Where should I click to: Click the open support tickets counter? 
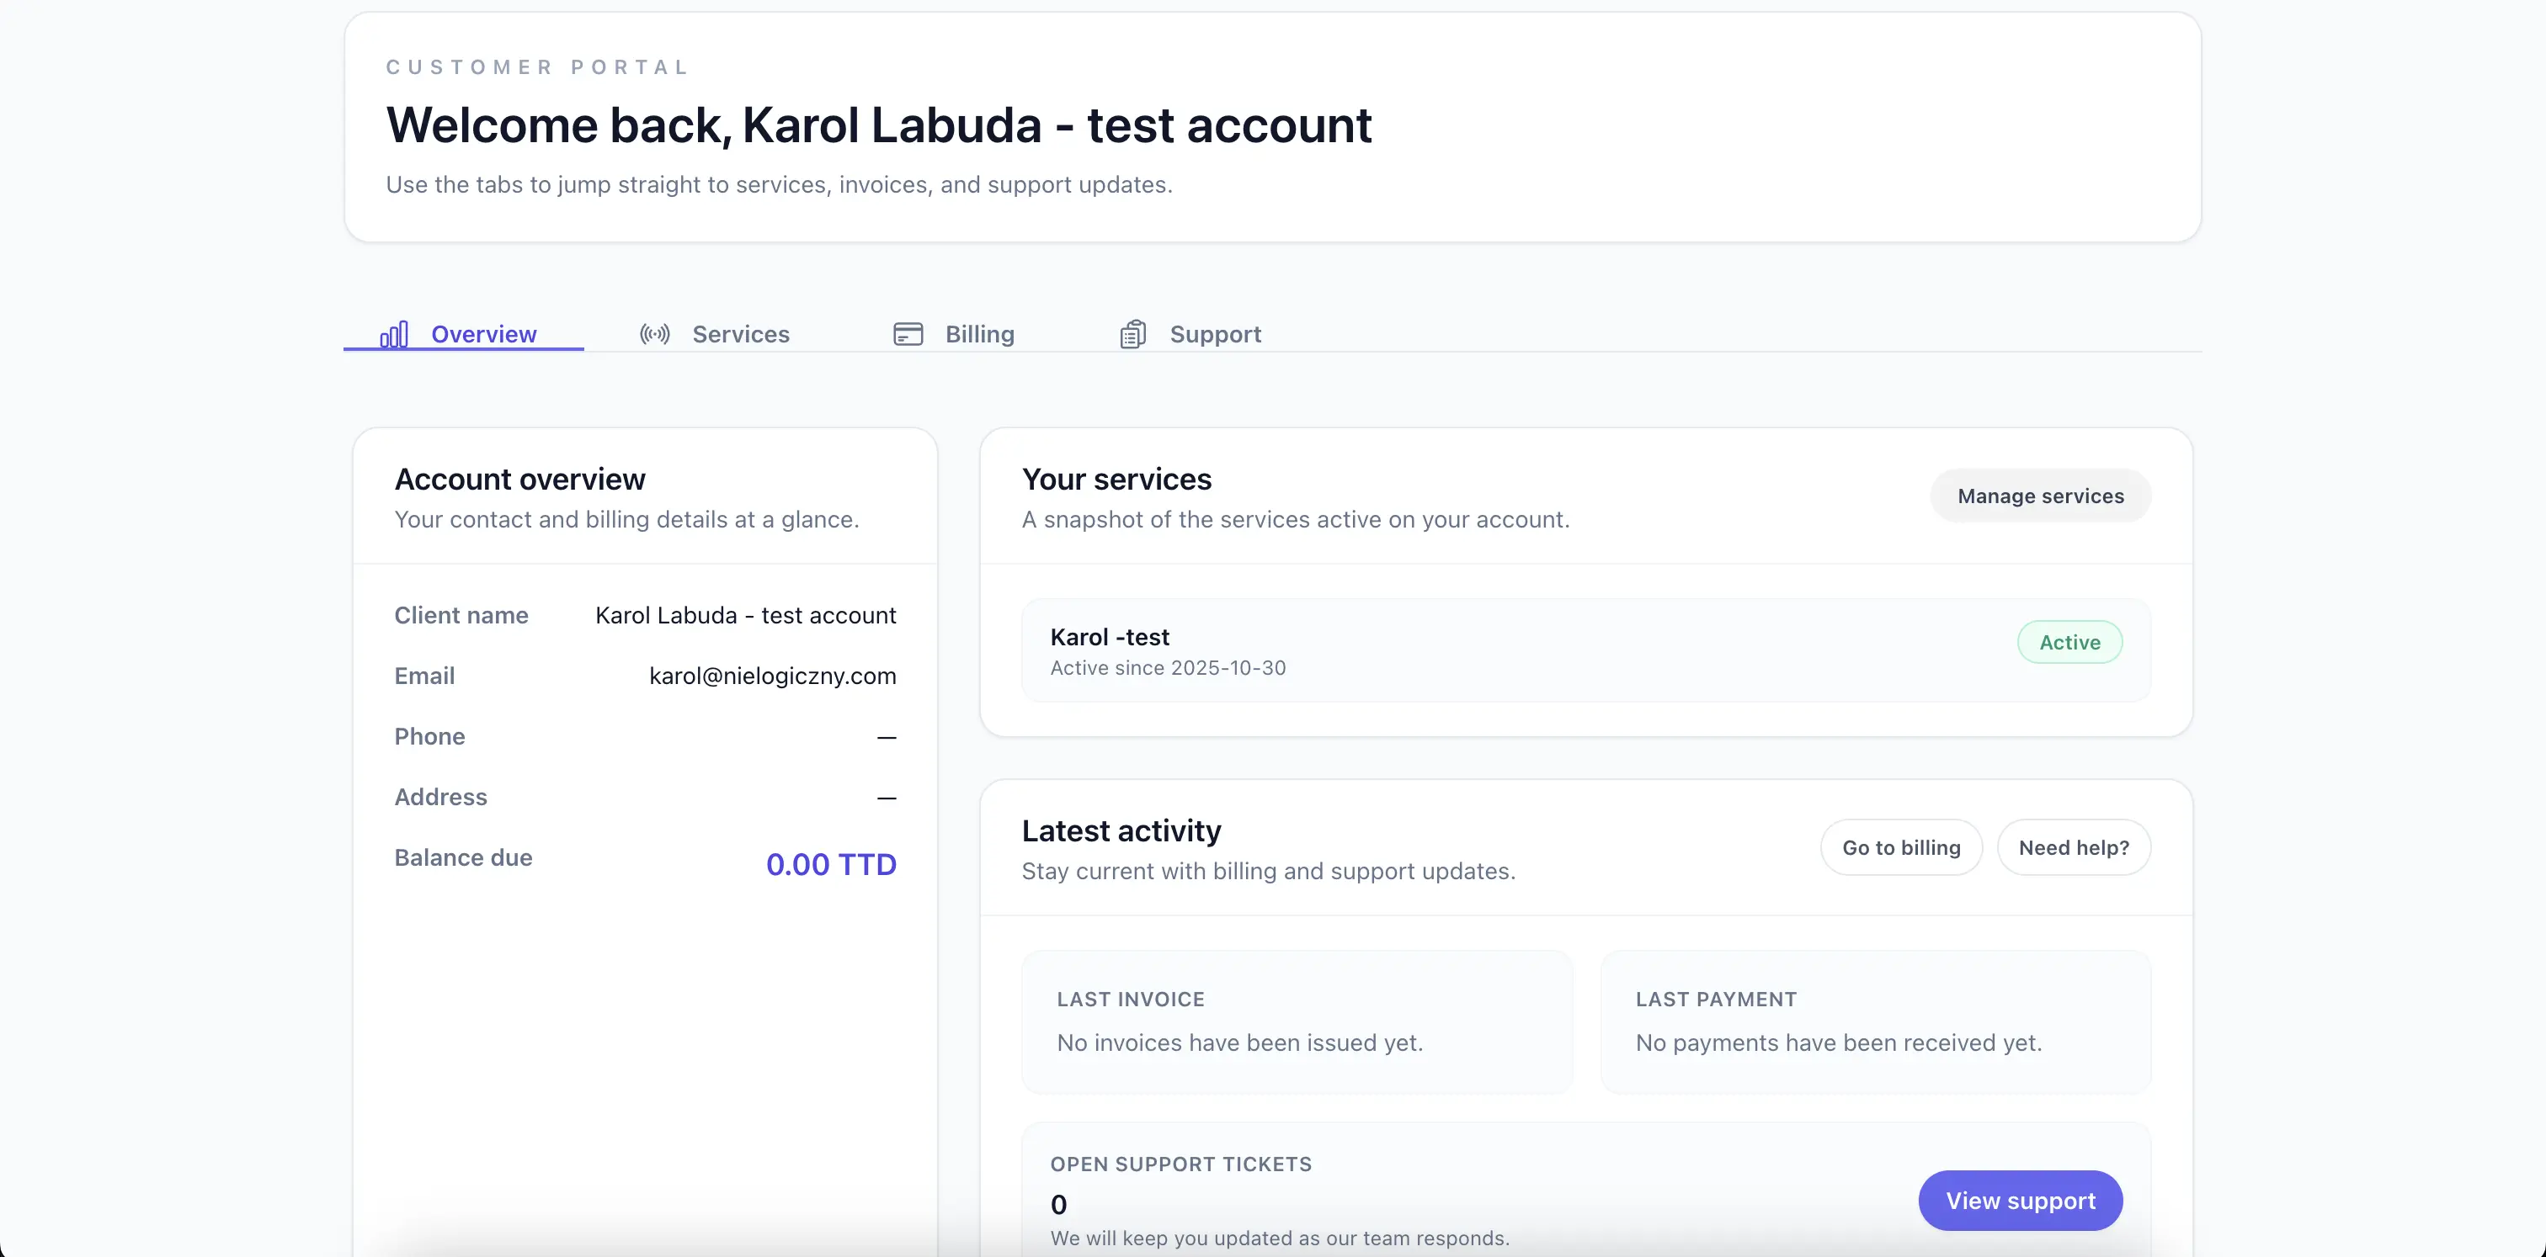click(x=1058, y=1204)
